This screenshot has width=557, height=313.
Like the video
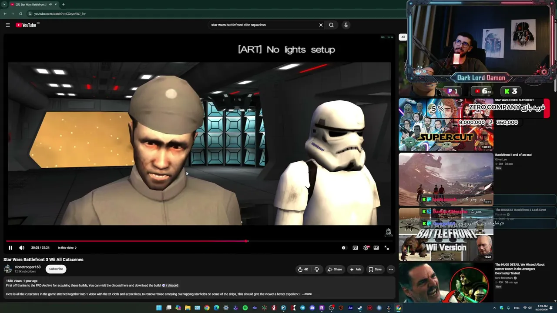point(303,270)
